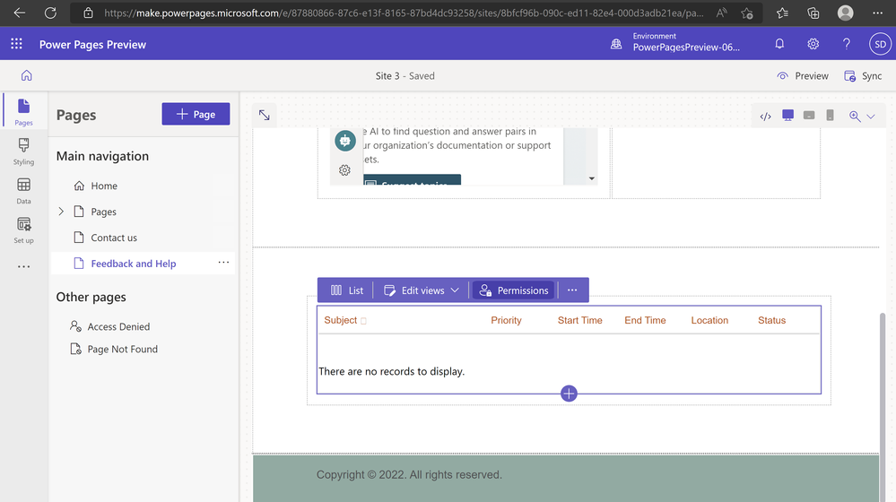
Task: Open the Set up workspace
Action: 23,230
